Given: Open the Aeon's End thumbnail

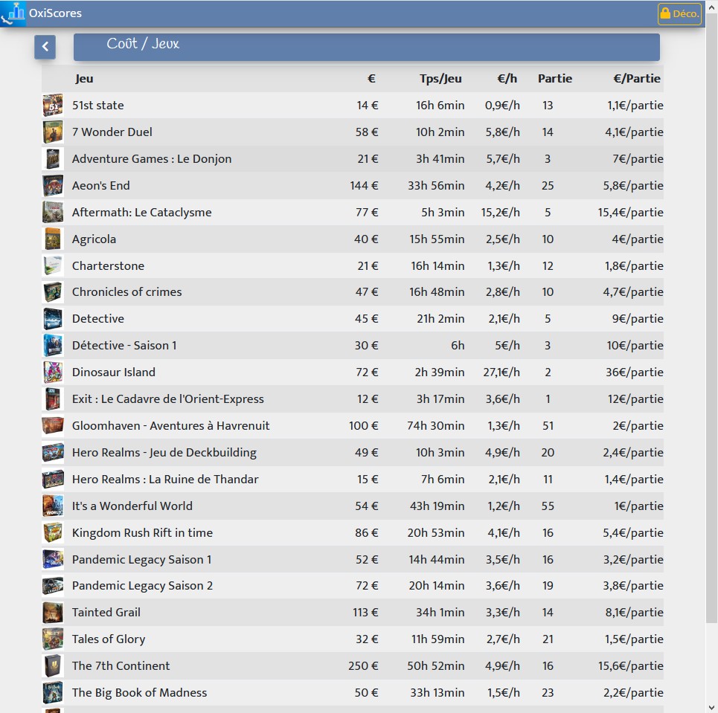Looking at the screenshot, I should (53, 185).
